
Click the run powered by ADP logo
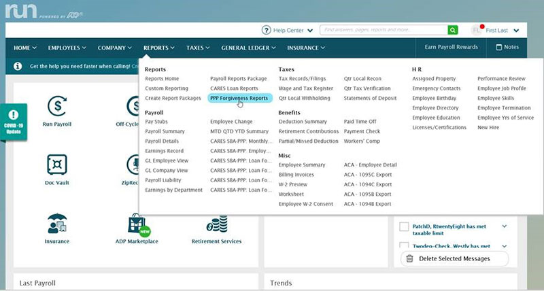click(x=44, y=12)
